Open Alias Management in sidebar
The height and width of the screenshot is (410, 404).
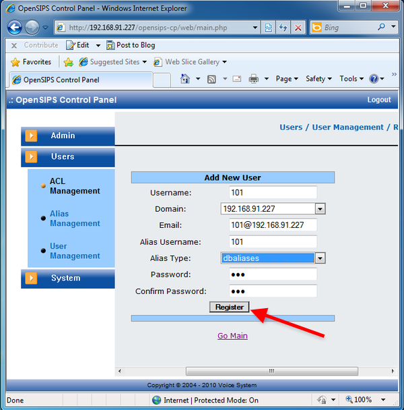click(x=75, y=218)
